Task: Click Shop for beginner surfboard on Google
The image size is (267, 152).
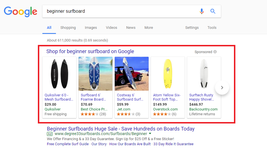Action: tap(90, 51)
